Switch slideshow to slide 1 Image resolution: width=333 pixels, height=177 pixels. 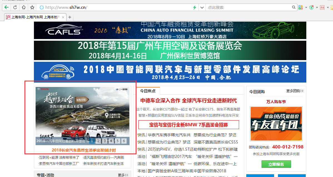click(92, 141)
